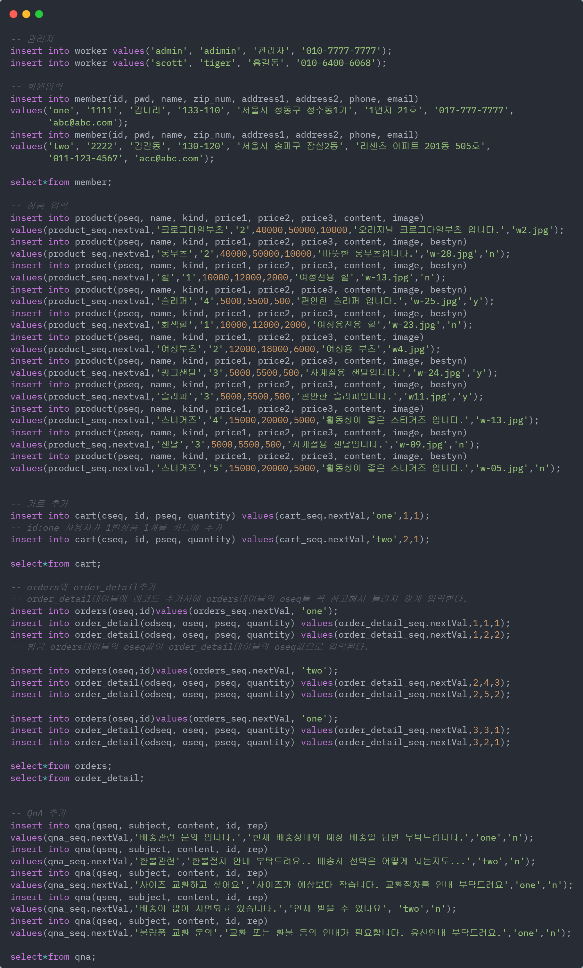Click the 'scott' string value

point(169,63)
